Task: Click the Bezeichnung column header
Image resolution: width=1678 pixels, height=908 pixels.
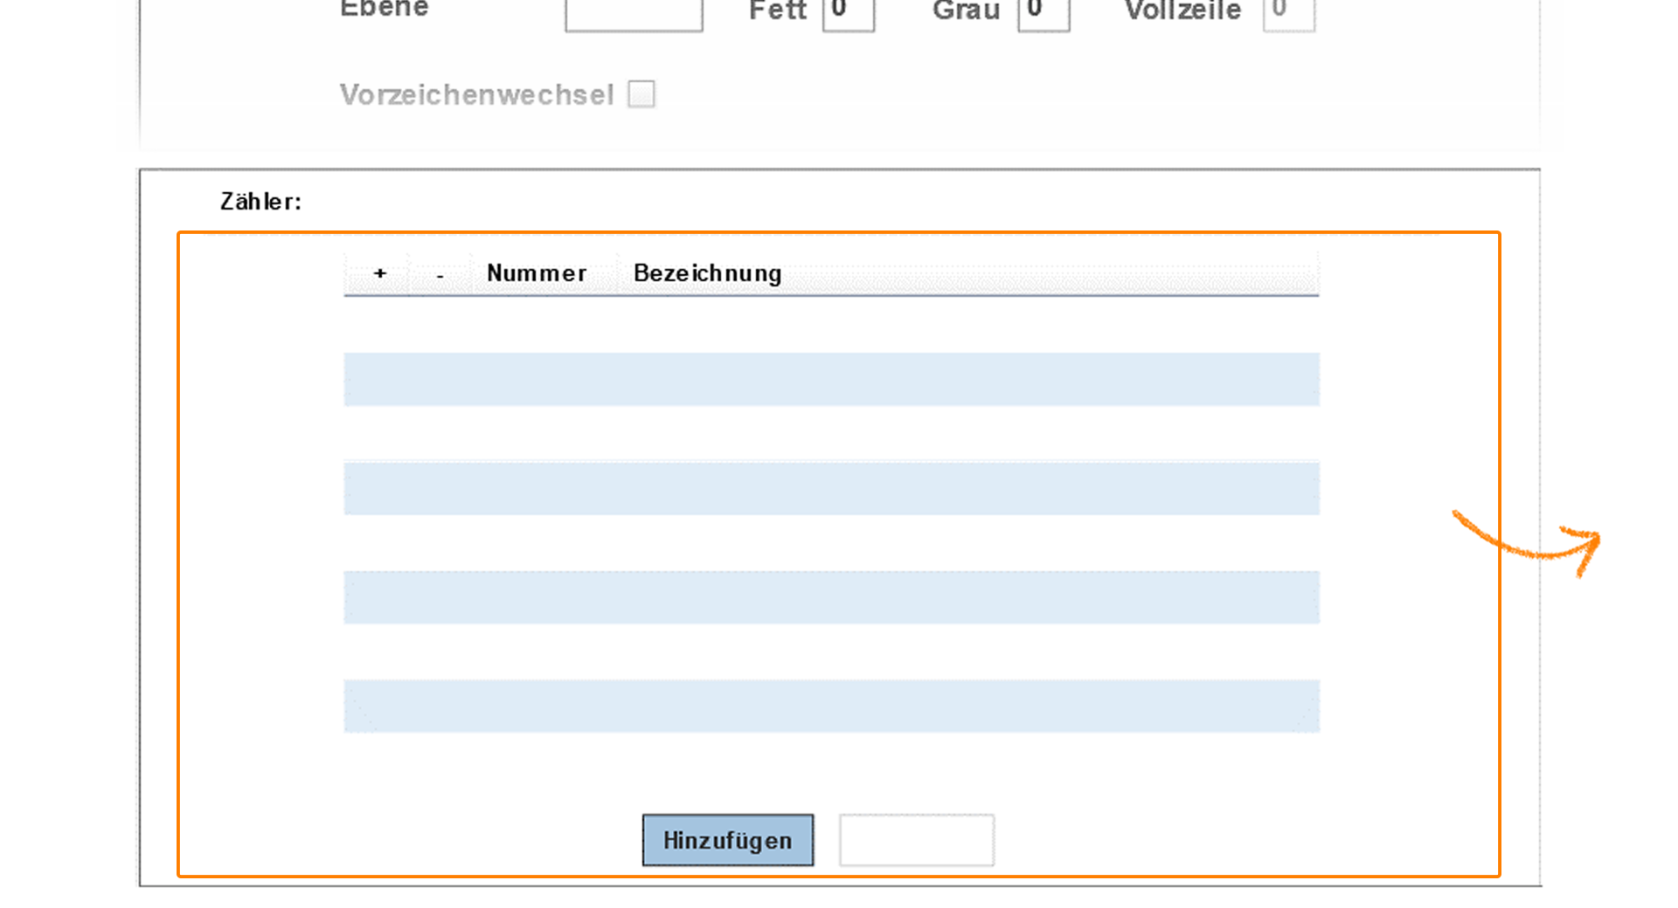Action: (x=707, y=274)
